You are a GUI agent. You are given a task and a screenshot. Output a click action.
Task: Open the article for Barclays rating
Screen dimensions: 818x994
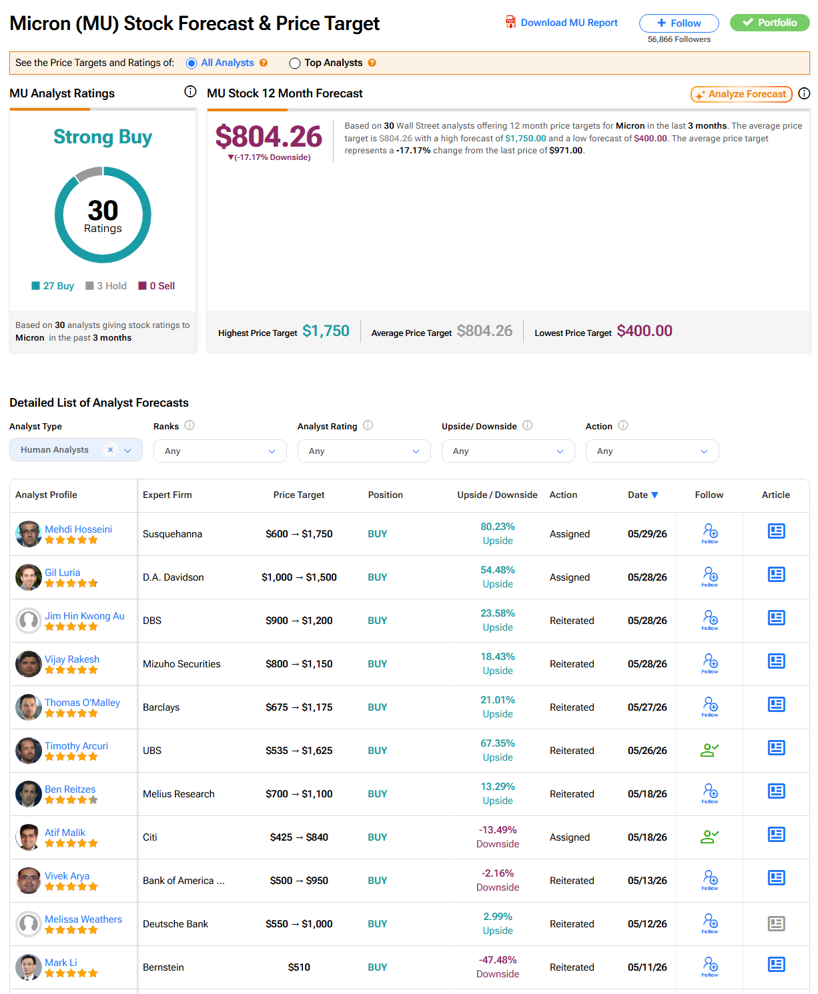click(777, 705)
